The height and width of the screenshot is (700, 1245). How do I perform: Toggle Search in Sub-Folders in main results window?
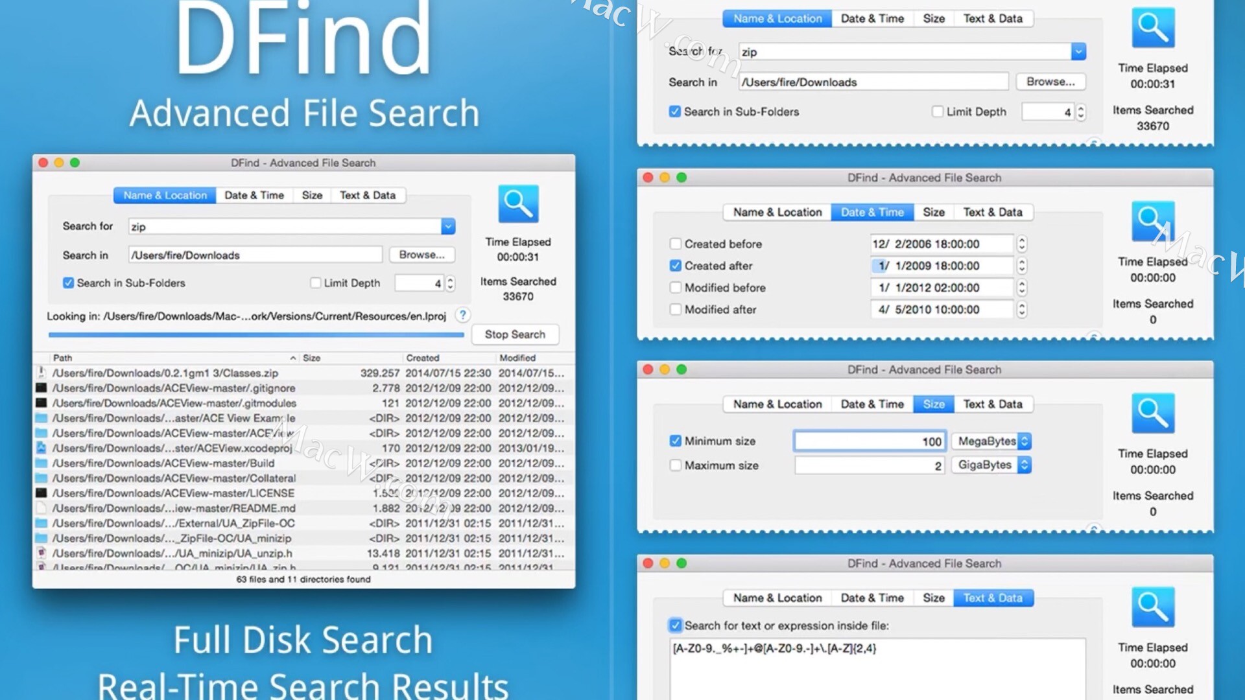click(x=68, y=283)
